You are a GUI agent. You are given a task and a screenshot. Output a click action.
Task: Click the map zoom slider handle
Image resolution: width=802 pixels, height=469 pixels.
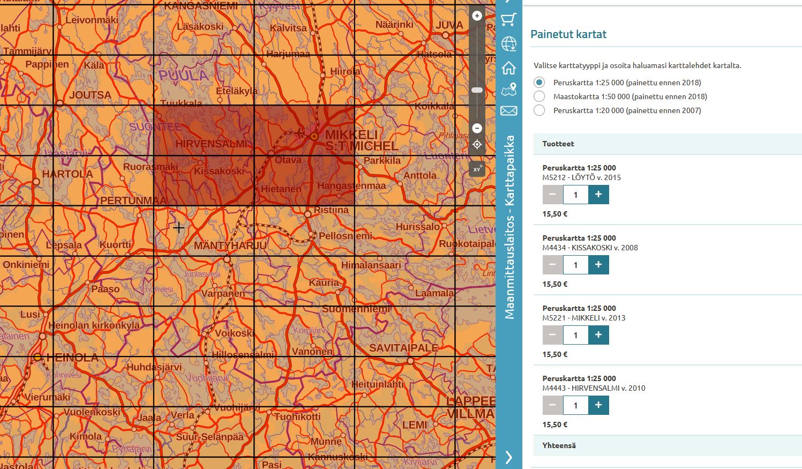pos(477,90)
